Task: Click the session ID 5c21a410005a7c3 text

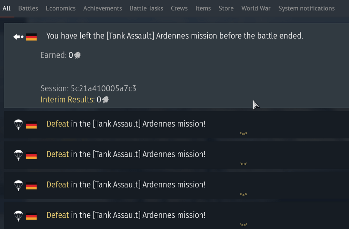Action: (103, 88)
